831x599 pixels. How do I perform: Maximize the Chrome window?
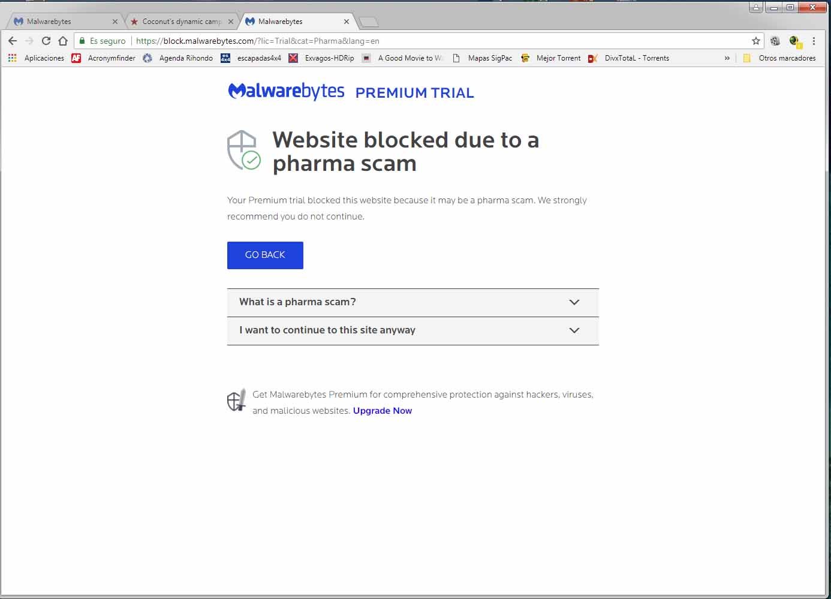790,7
